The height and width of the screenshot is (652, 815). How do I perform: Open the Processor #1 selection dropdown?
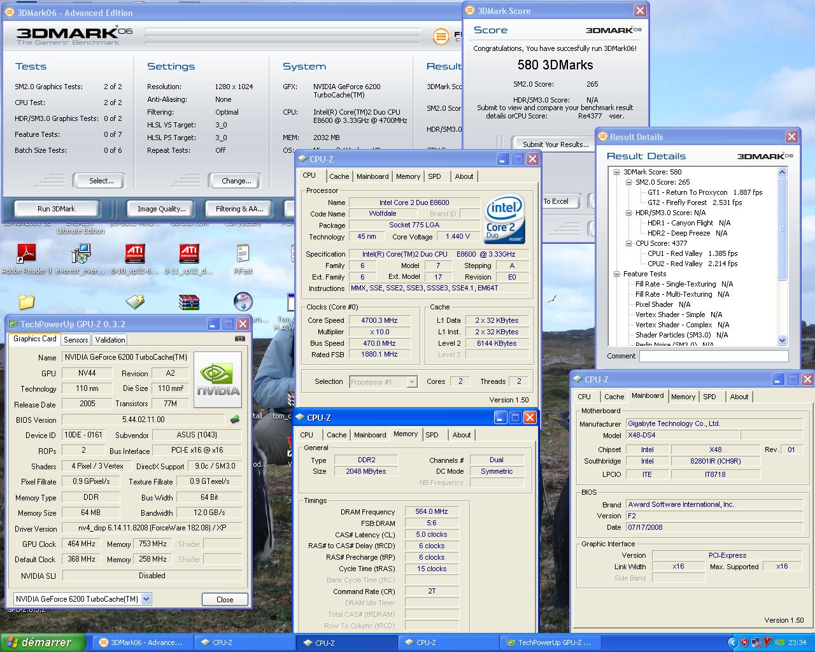[x=412, y=382]
